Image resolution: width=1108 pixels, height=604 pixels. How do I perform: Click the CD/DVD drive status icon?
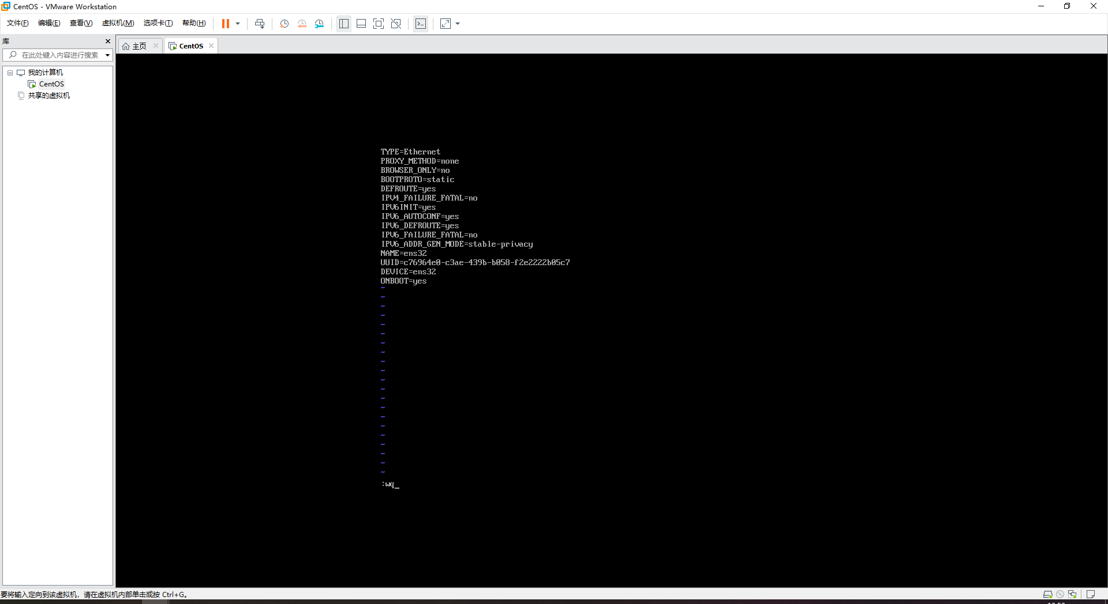(1060, 594)
